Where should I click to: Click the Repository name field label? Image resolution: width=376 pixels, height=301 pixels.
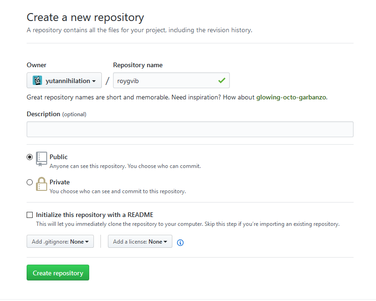[138, 65]
